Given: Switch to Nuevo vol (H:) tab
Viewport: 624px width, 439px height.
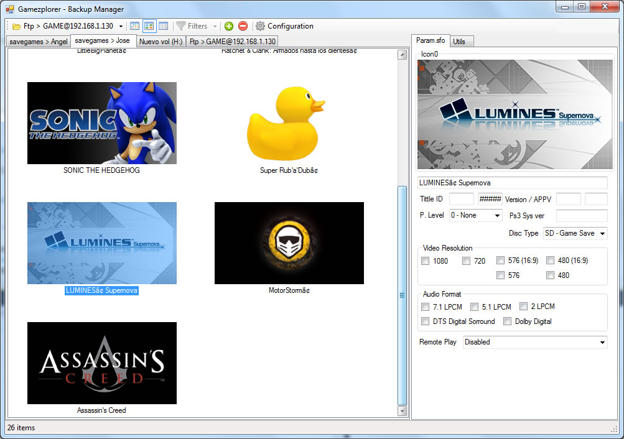Looking at the screenshot, I should point(161,42).
